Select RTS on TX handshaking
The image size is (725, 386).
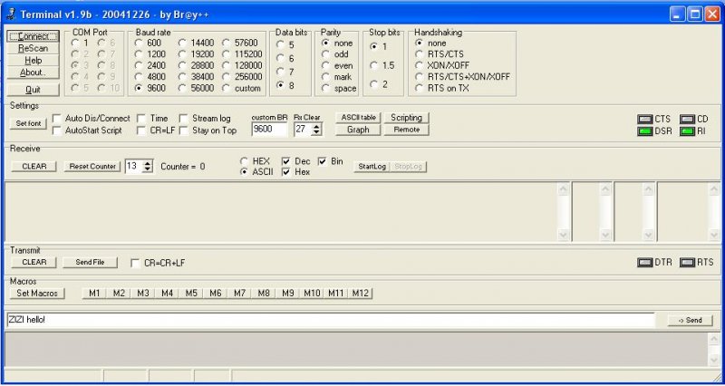pyautogui.click(x=419, y=88)
